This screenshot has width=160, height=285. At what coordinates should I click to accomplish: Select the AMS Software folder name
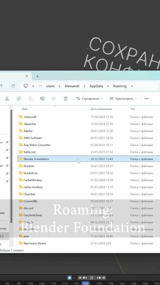(x=33, y=138)
